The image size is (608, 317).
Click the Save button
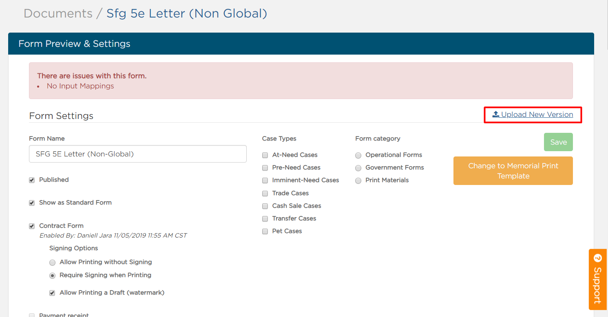558,142
